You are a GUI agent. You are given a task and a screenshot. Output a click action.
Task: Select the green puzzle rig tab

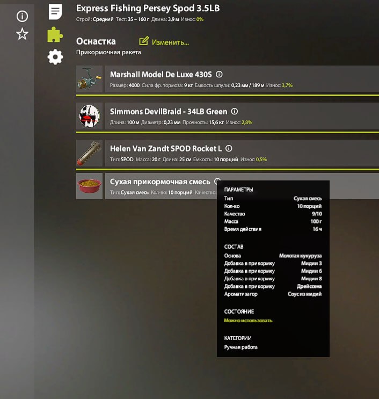click(x=55, y=34)
